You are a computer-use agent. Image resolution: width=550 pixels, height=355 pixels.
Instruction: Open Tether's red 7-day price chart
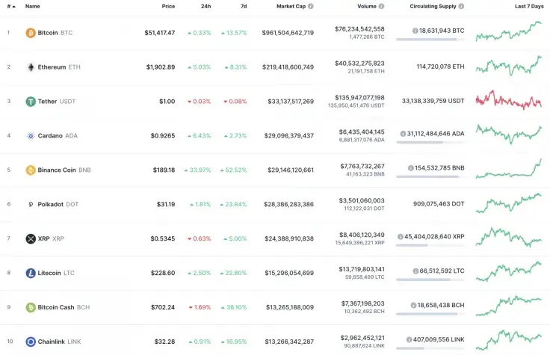509,99
